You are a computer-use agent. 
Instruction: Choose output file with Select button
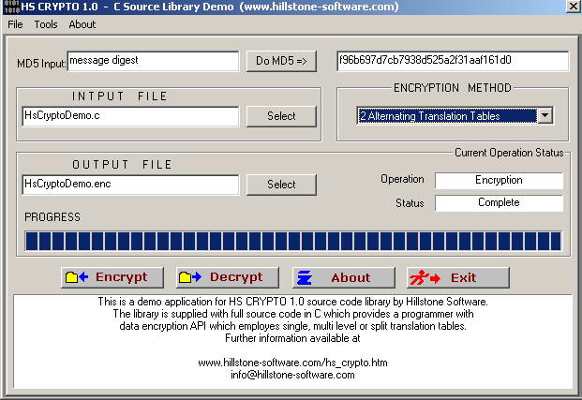point(281,185)
